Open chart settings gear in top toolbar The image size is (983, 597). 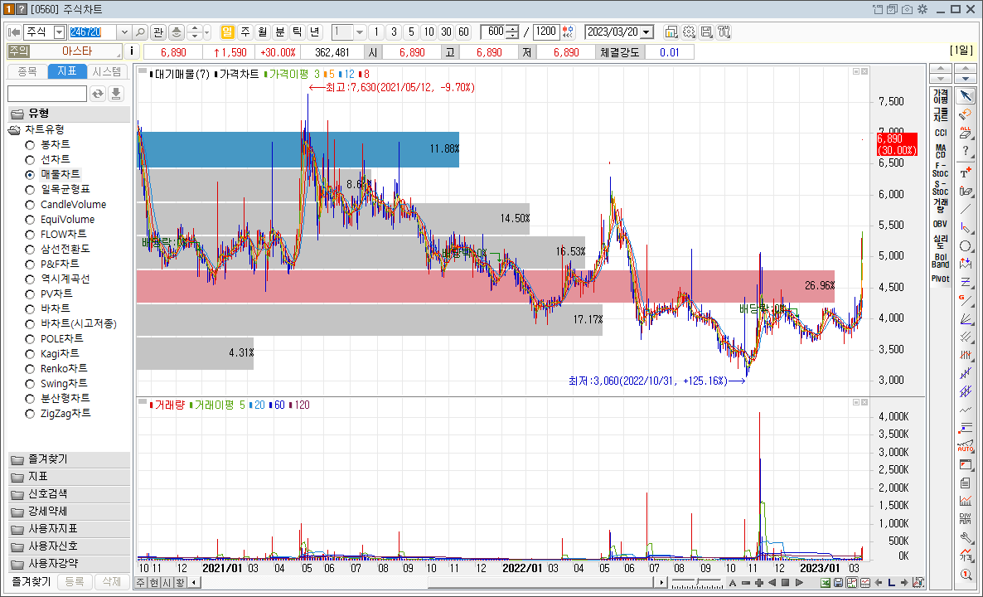pos(689,32)
